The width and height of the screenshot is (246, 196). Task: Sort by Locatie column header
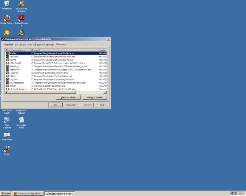pos(102,50)
